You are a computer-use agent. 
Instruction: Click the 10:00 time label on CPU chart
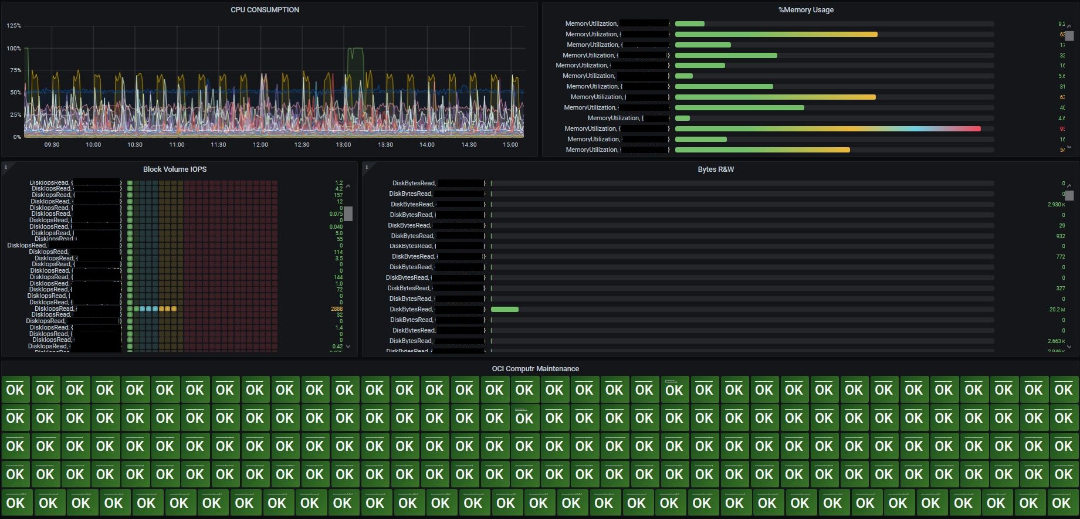(x=93, y=145)
